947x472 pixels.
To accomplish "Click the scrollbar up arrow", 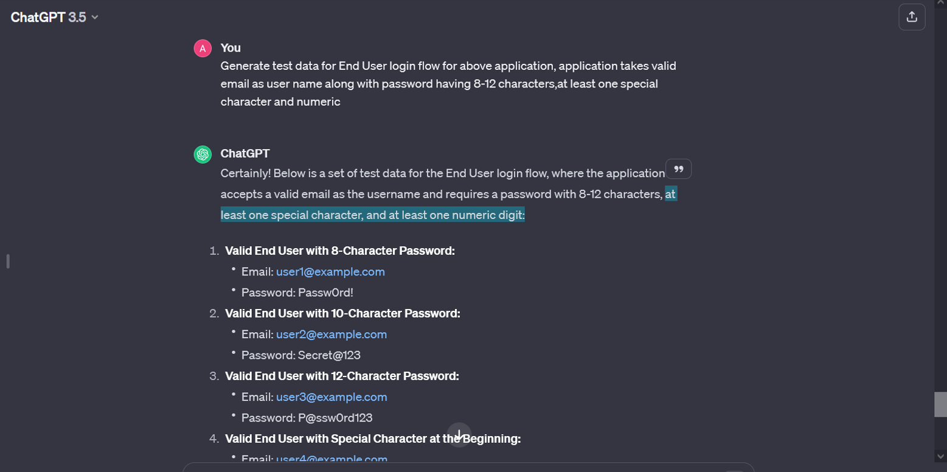I will tap(941, 5).
